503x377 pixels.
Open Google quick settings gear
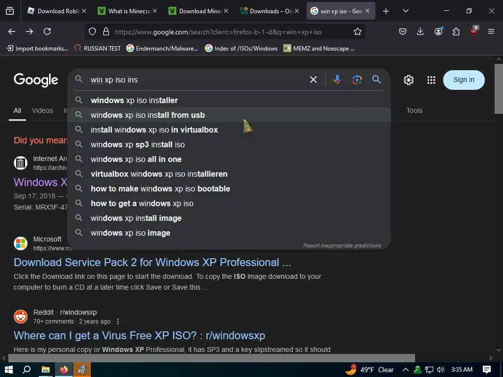(x=408, y=80)
